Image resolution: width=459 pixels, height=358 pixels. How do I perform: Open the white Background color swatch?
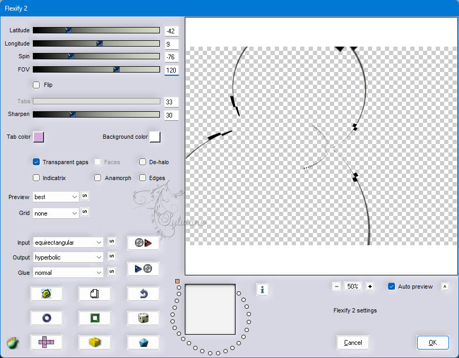pos(155,137)
